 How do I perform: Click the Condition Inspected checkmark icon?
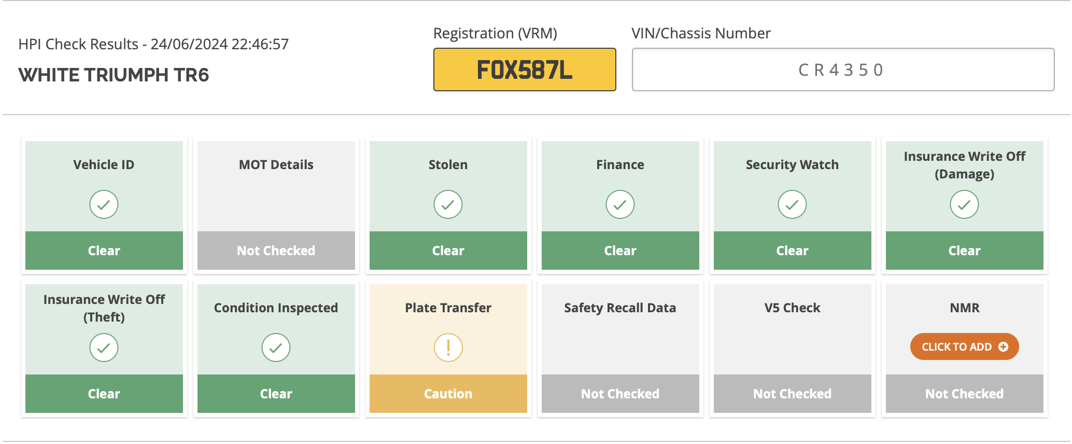276,348
